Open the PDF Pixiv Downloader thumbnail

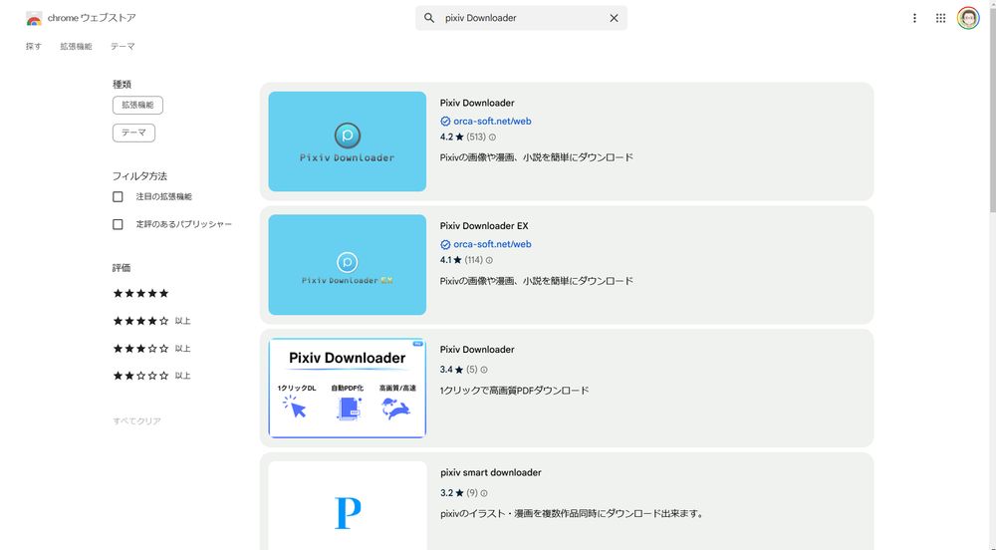[348, 388]
